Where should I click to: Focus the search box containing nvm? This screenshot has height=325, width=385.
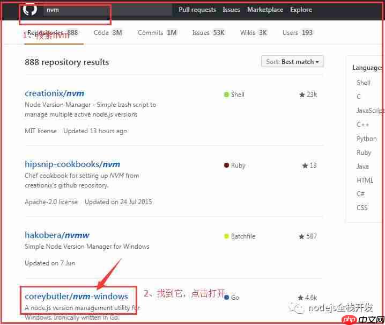(108, 10)
